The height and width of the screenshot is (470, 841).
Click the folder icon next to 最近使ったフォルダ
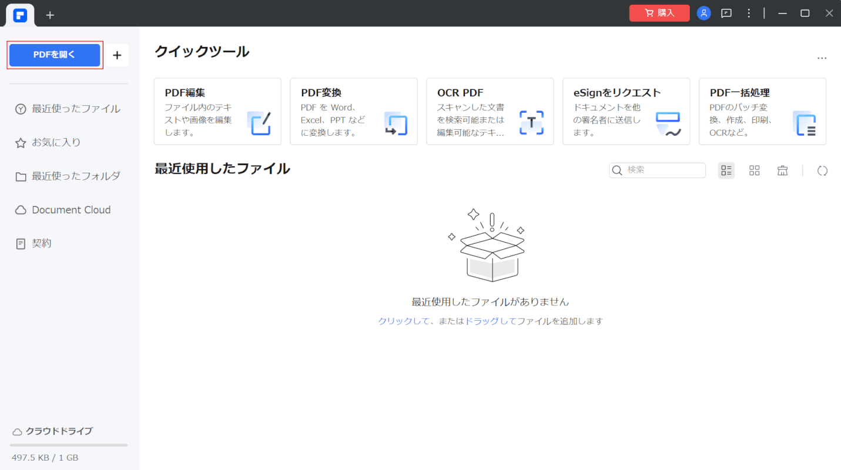click(x=21, y=176)
